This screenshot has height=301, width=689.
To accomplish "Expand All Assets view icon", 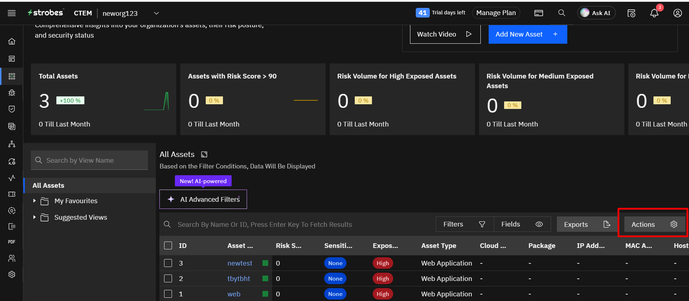I will pyautogui.click(x=204, y=154).
